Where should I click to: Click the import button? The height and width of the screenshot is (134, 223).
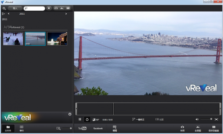pyautogui.click(x=15, y=8)
